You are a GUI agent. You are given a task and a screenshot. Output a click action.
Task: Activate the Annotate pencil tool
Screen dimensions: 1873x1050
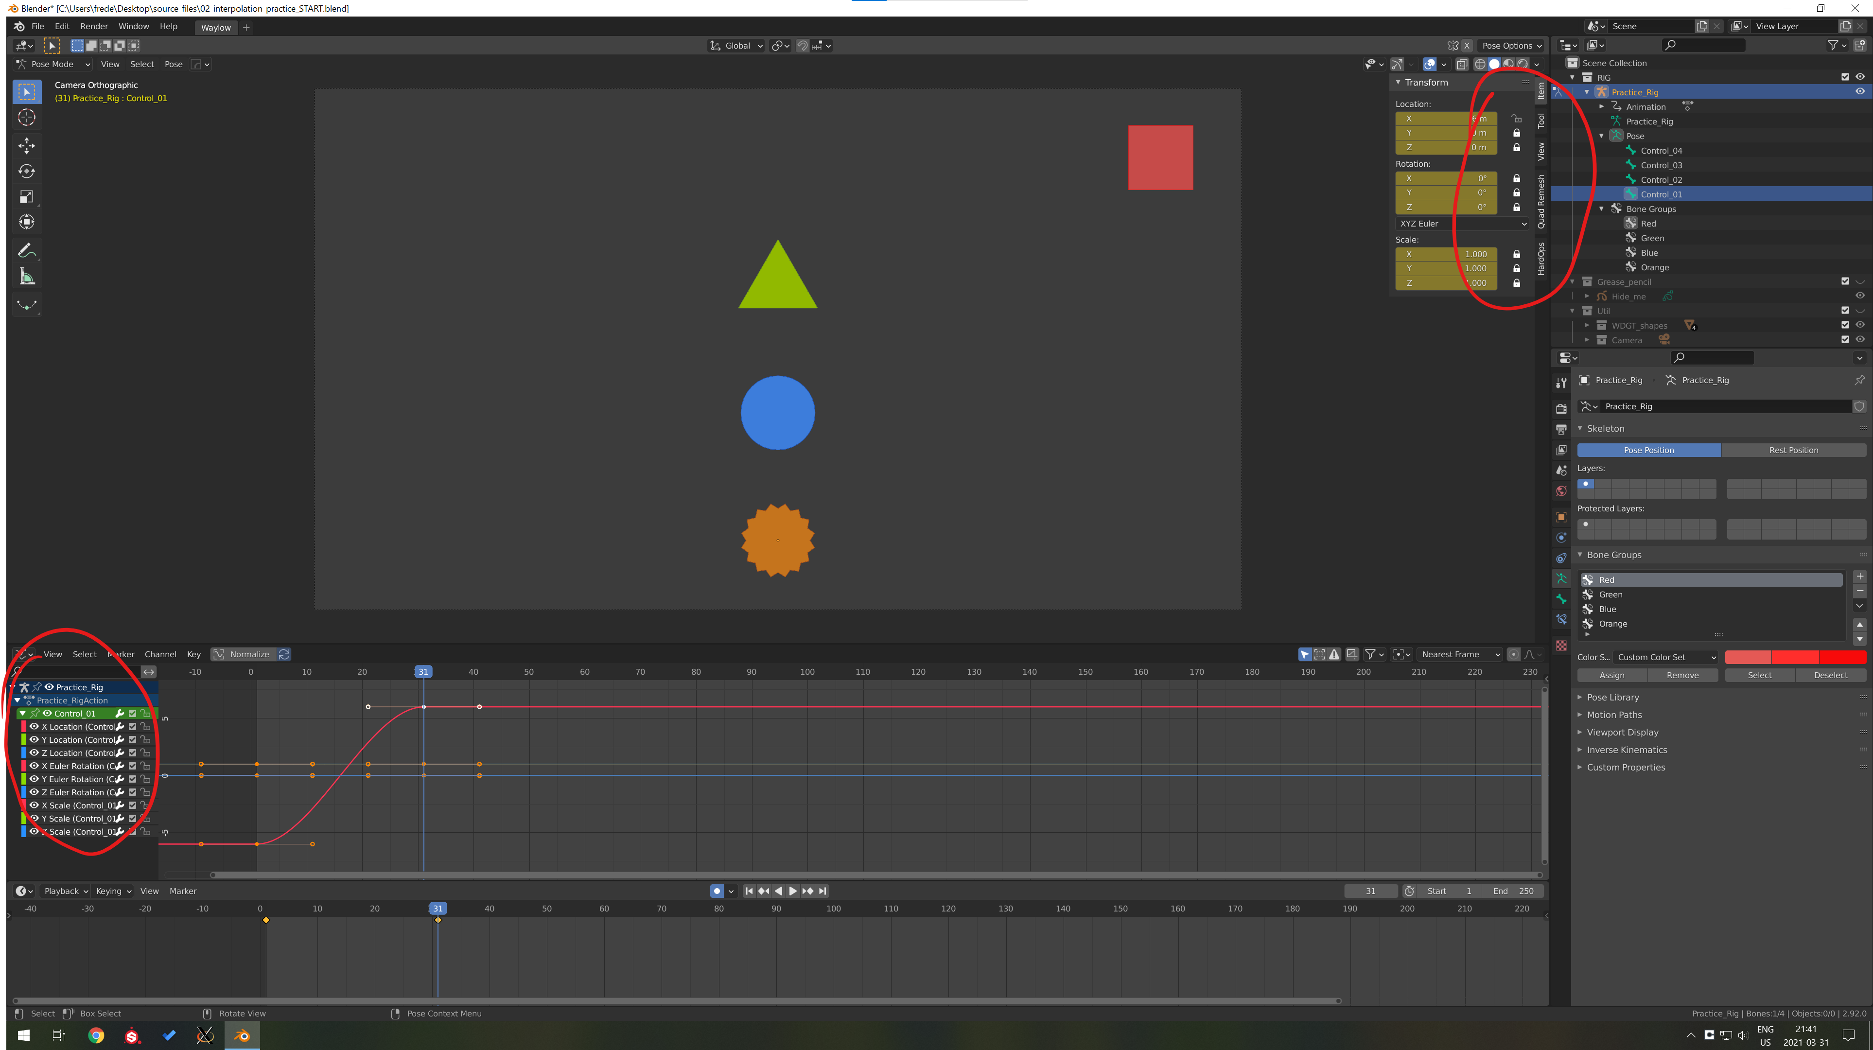tap(27, 251)
